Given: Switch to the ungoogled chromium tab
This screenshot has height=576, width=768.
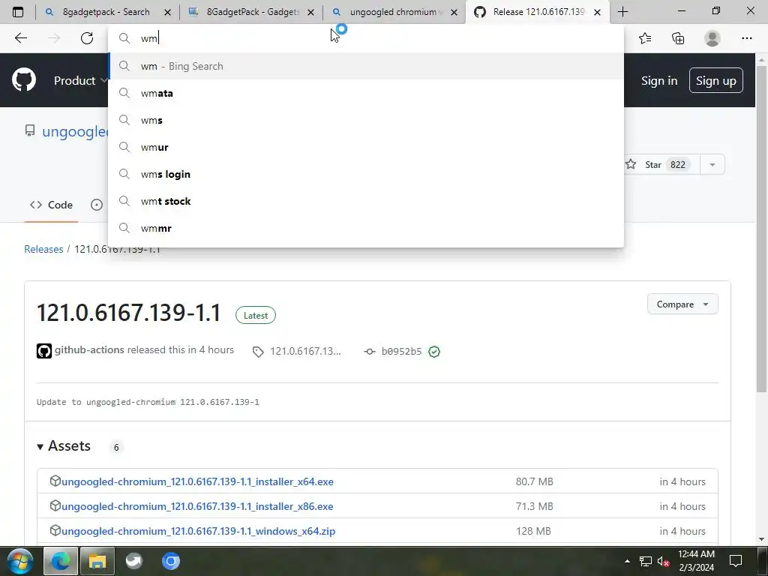Looking at the screenshot, I should pyautogui.click(x=393, y=12).
